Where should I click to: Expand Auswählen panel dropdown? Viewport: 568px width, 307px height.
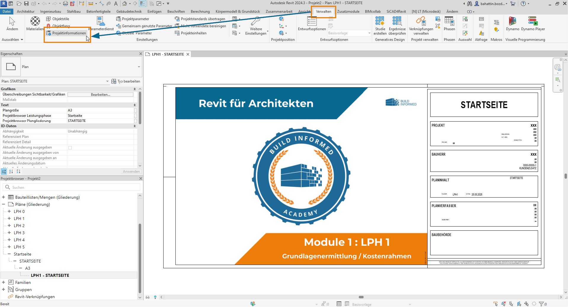[12, 40]
